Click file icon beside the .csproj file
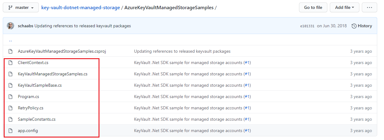384x140 pixels. [10, 51]
